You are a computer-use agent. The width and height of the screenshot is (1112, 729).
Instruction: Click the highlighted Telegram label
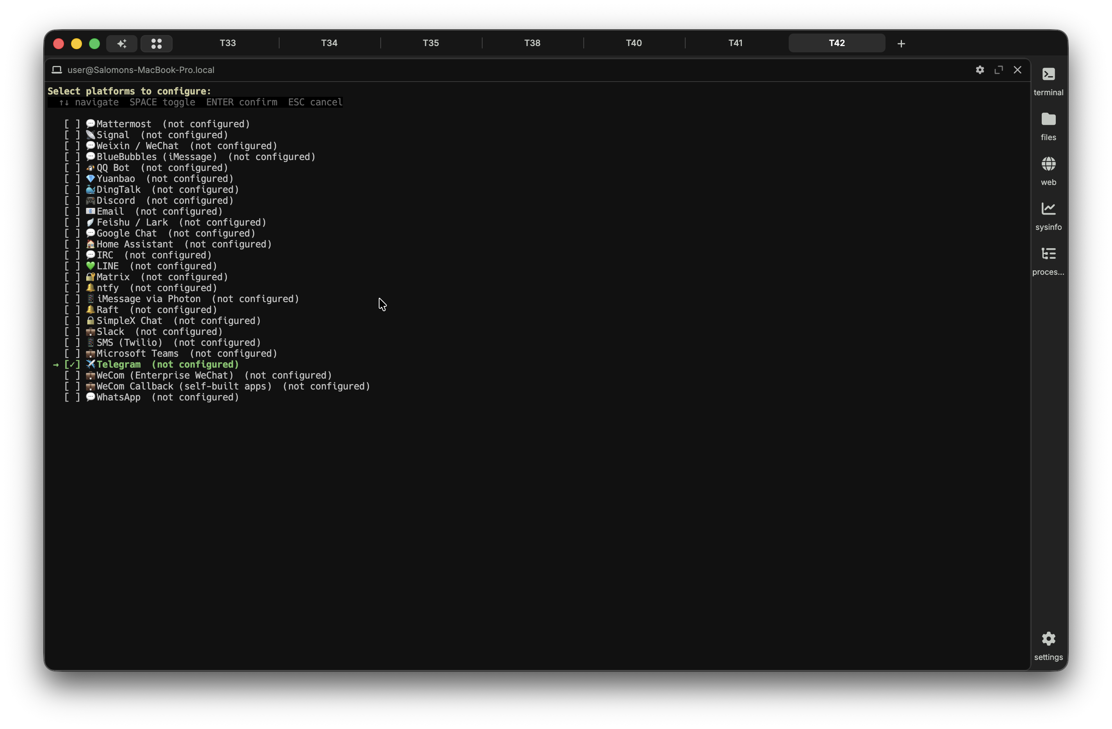click(118, 364)
